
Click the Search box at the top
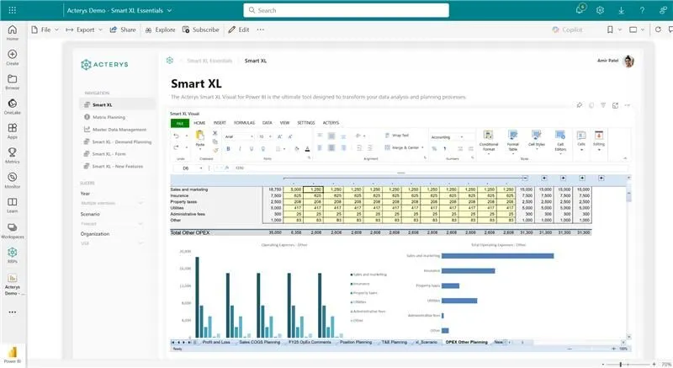tap(336, 10)
